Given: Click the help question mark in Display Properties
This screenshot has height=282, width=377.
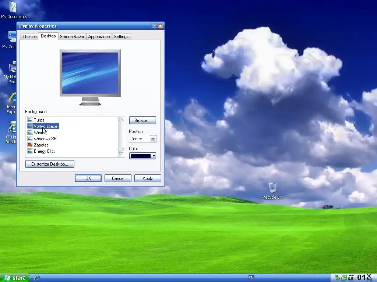Looking at the screenshot, I should pyautogui.click(x=154, y=26).
